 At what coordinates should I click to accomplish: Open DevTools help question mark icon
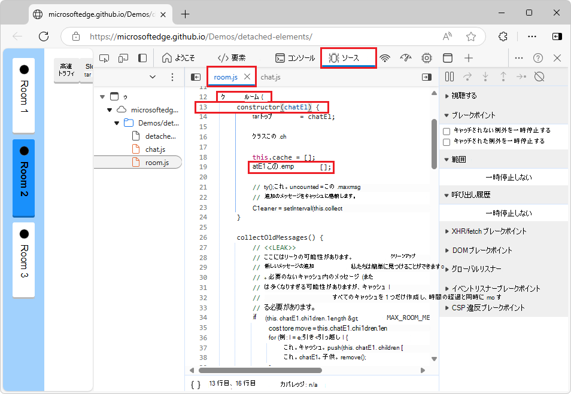(538, 58)
